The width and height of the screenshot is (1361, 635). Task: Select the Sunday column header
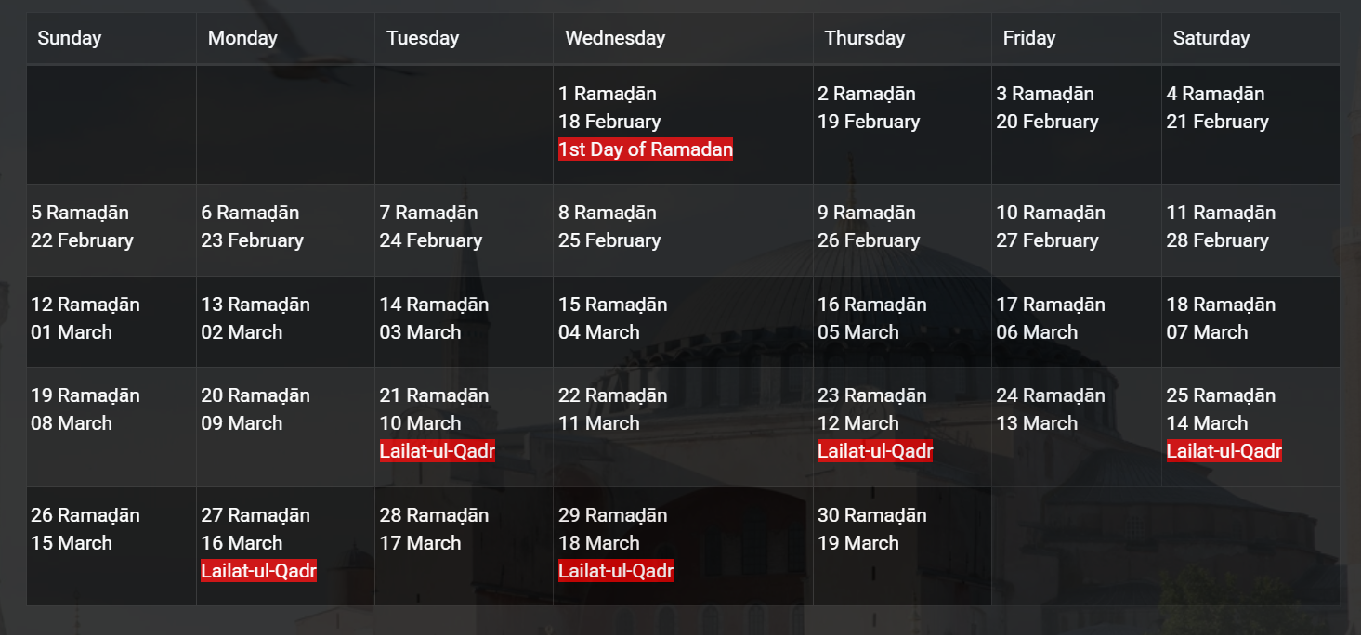coord(70,38)
